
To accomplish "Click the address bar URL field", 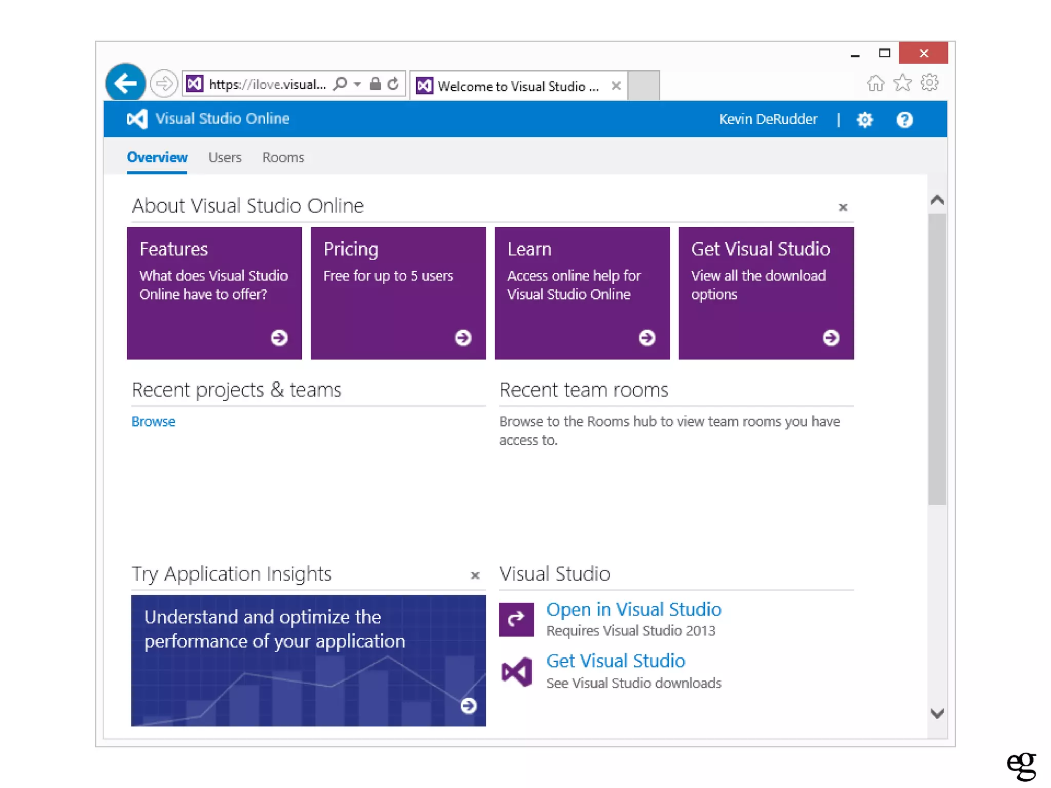I will coord(267,84).
